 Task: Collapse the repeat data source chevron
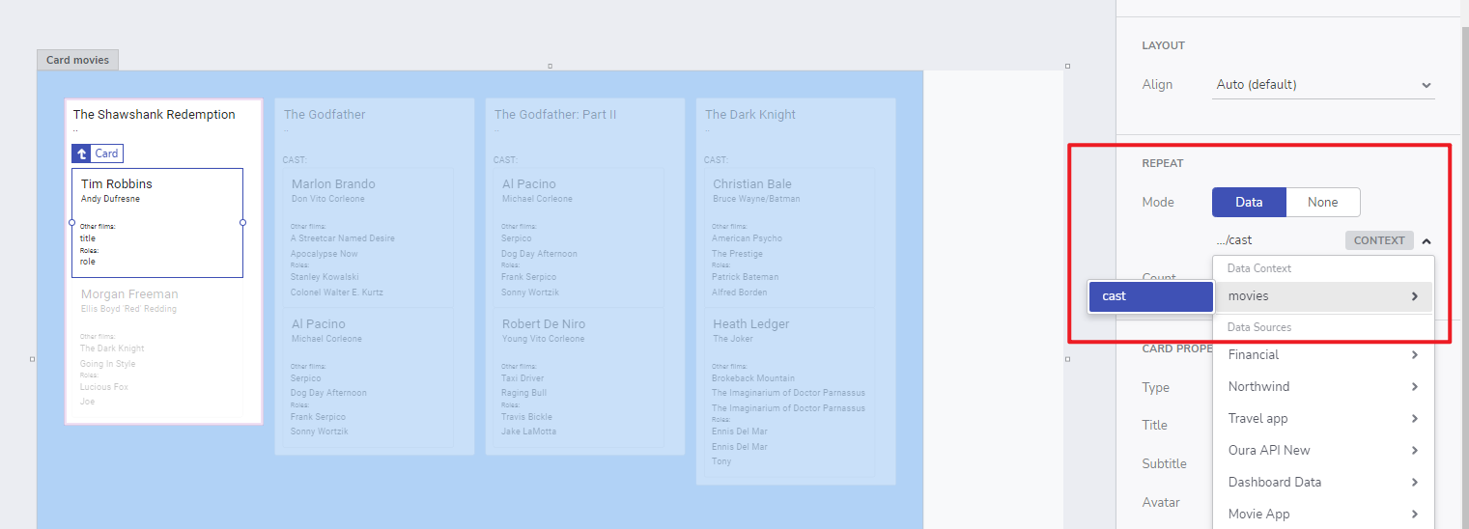pos(1427,240)
